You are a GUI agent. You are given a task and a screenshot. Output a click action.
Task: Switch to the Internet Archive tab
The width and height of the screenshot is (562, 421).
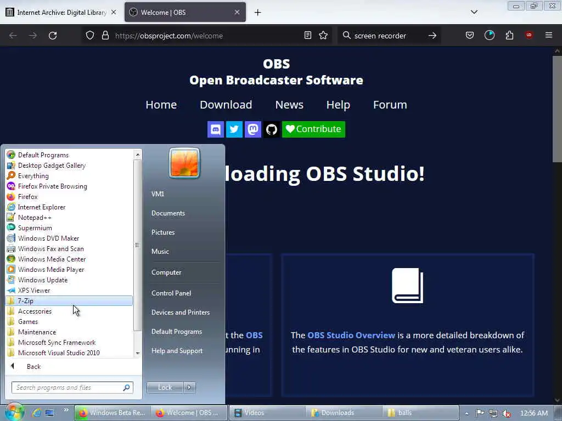point(61,13)
